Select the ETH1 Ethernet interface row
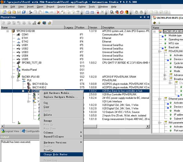The width and height of the screenshot is (183, 162). (25, 38)
